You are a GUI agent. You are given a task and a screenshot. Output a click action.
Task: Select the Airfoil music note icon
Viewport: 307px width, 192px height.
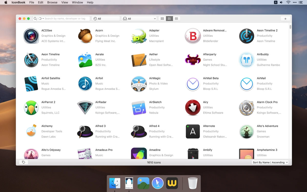(85, 84)
